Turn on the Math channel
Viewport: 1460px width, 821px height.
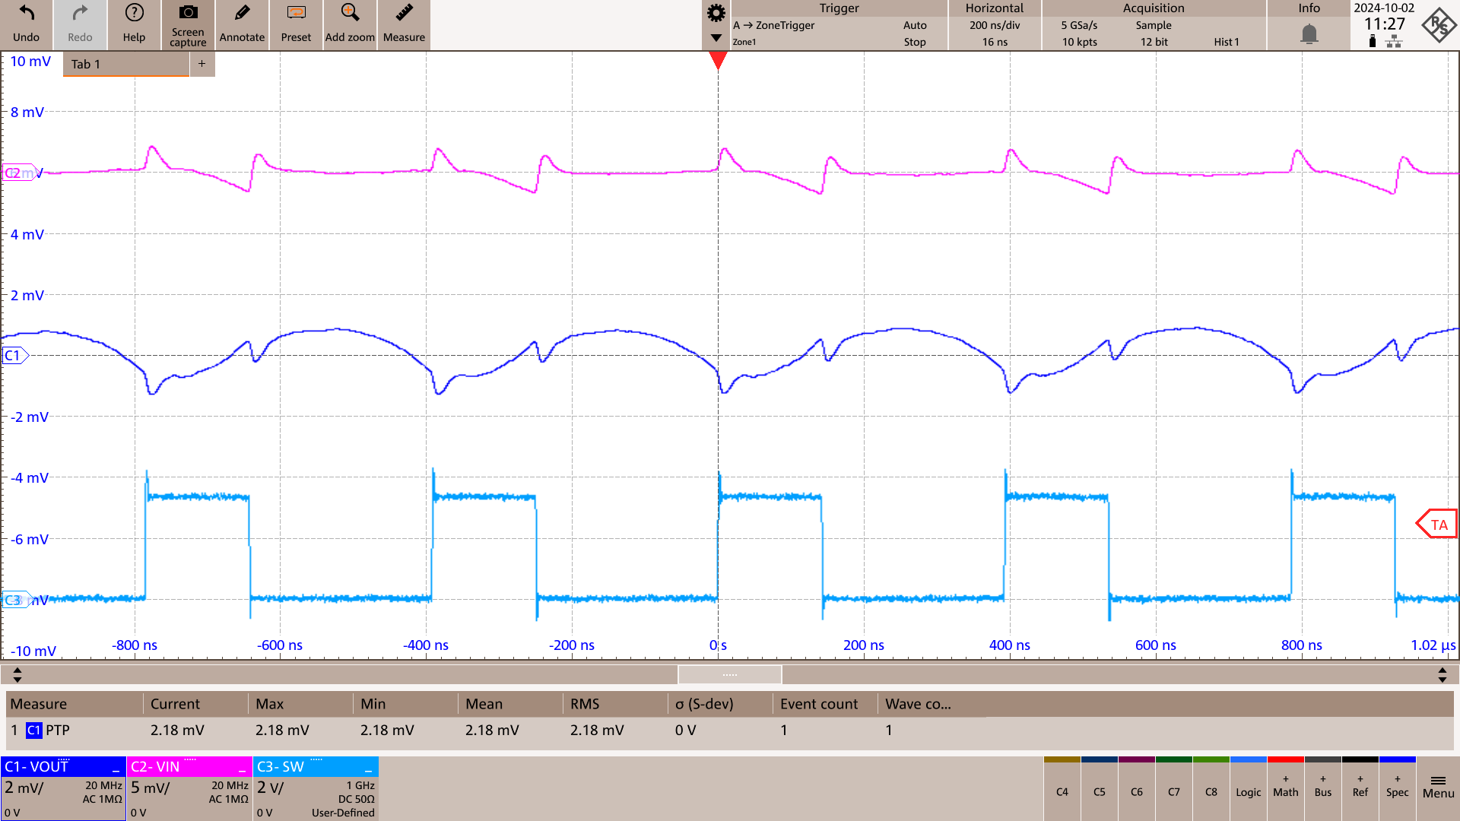click(x=1285, y=791)
